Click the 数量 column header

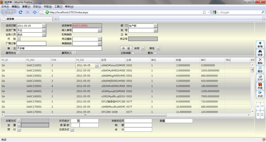pyautogui.click(x=188, y=60)
